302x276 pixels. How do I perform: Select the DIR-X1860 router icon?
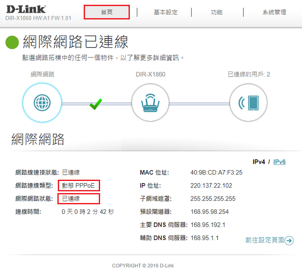click(x=150, y=102)
